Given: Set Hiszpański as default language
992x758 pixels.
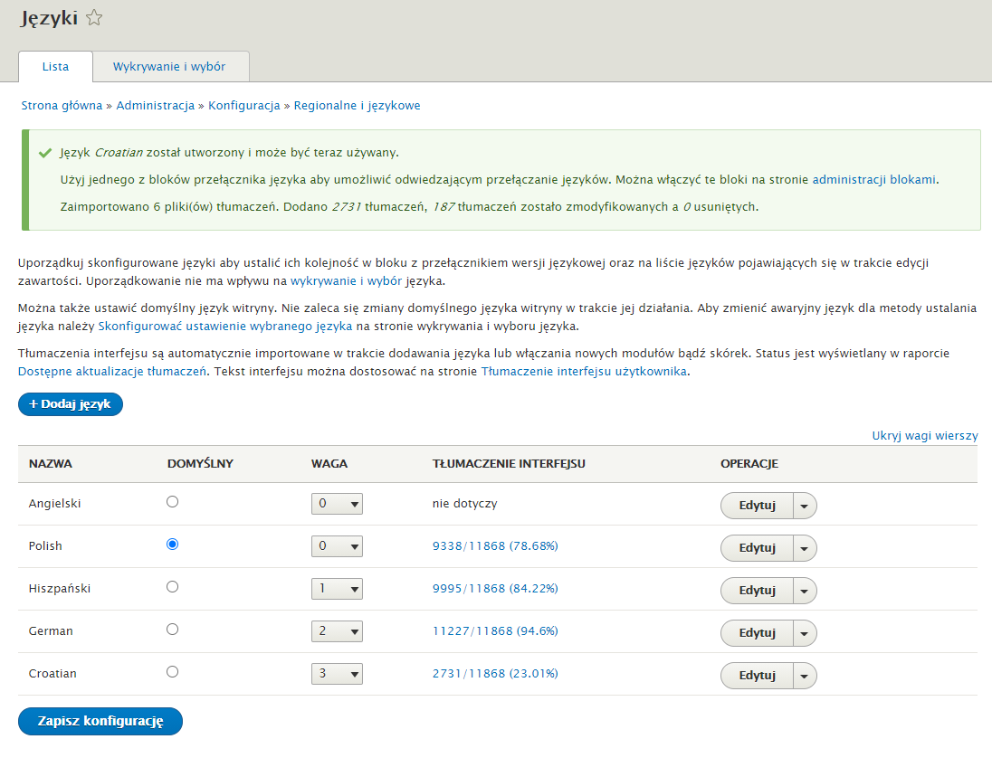Looking at the screenshot, I should [x=172, y=587].
